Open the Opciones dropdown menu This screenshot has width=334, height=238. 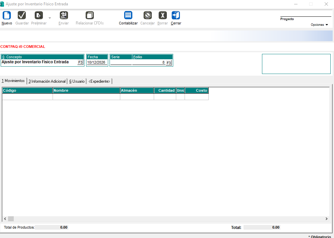click(x=319, y=25)
